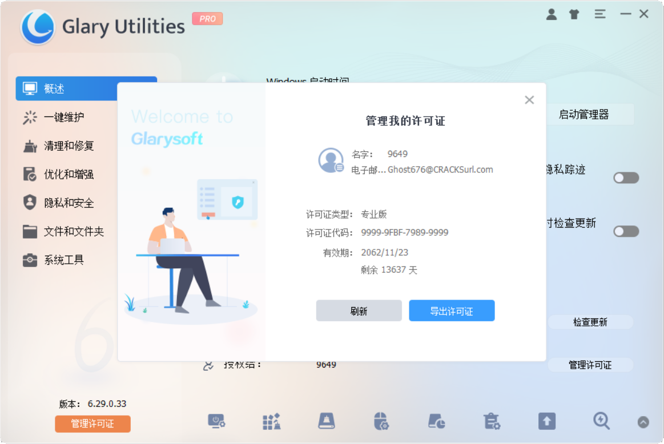Open the disk drive cleaner icon

pos(327,422)
